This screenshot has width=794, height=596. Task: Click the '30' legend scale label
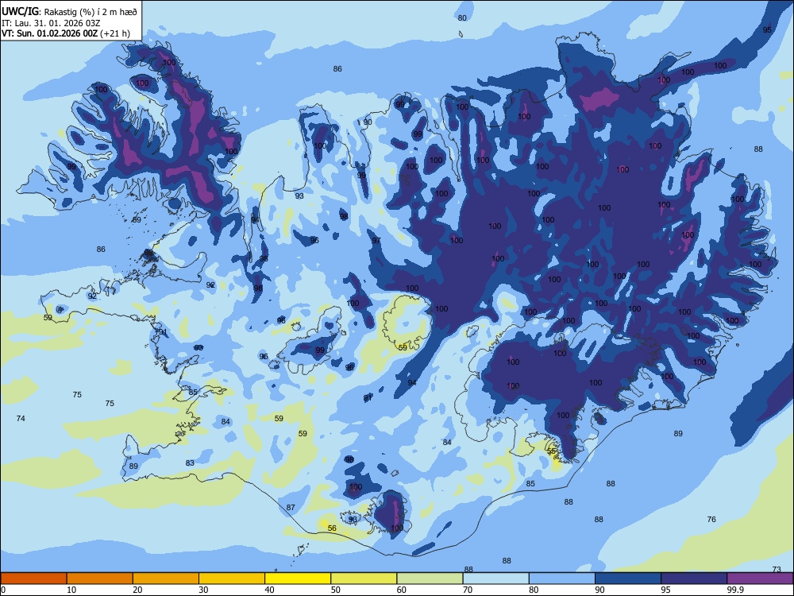203,590
